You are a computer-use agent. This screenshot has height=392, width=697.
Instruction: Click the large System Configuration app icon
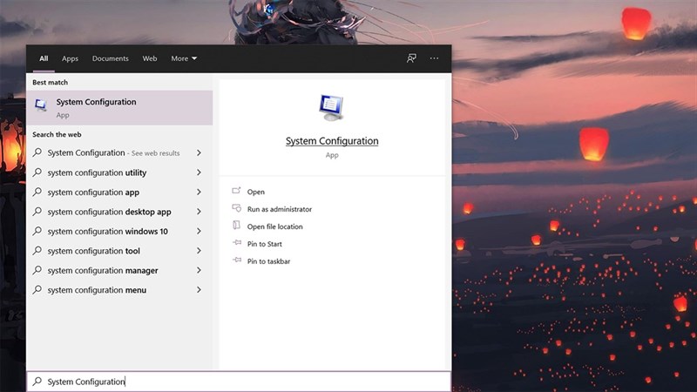(332, 108)
